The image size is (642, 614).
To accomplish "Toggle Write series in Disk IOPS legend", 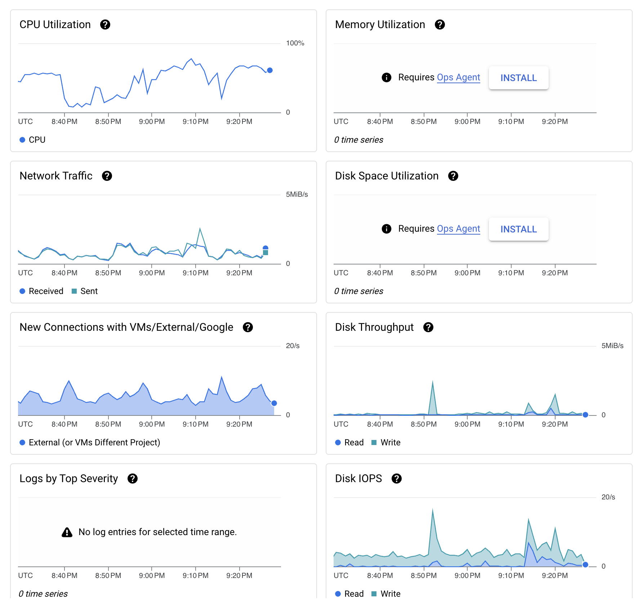I will 386,594.
